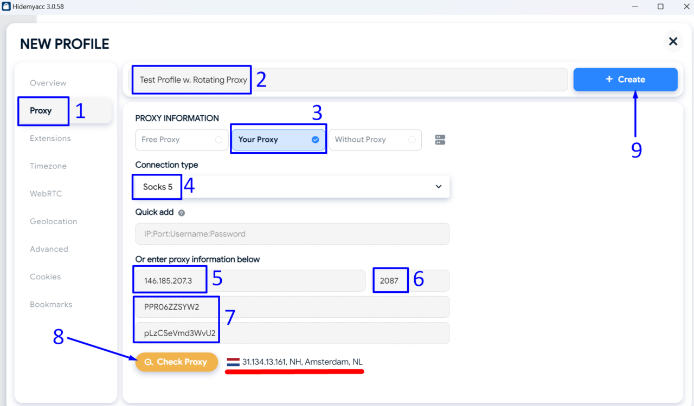Choose the Your Proxy option

[x=278, y=139]
